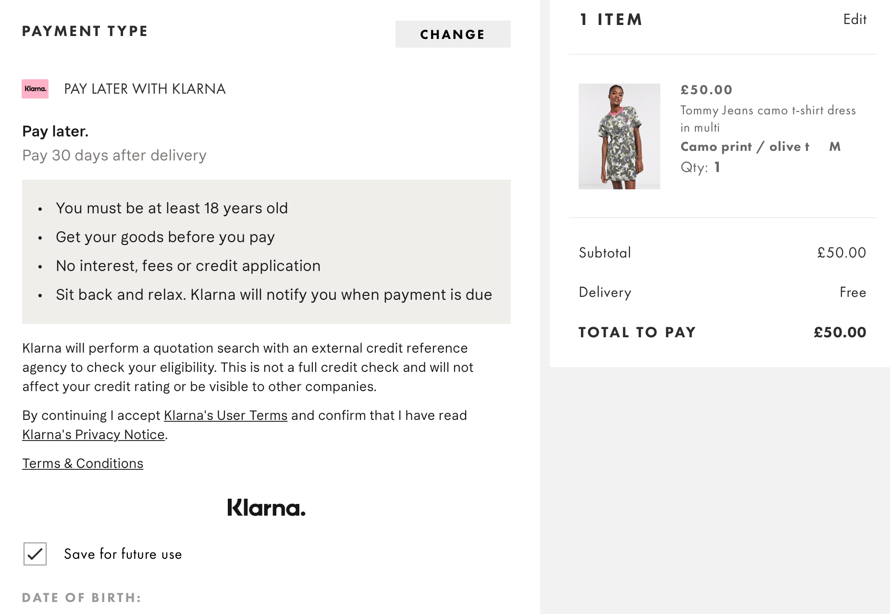Screen dimensions: 890x614
Task: Click the Tommy Jeans product title
Action: tap(767, 119)
